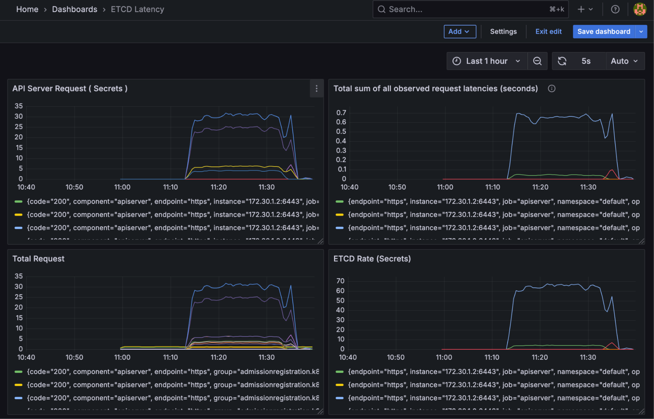The width and height of the screenshot is (654, 419).
Task: Open the Add dropdown button
Action: 459,32
